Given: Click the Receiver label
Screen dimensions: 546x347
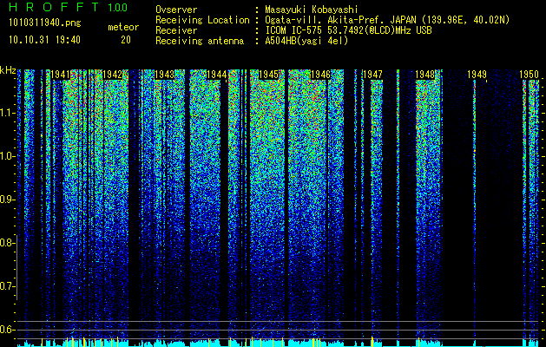Looking at the screenshot, I should pyautogui.click(x=176, y=30).
